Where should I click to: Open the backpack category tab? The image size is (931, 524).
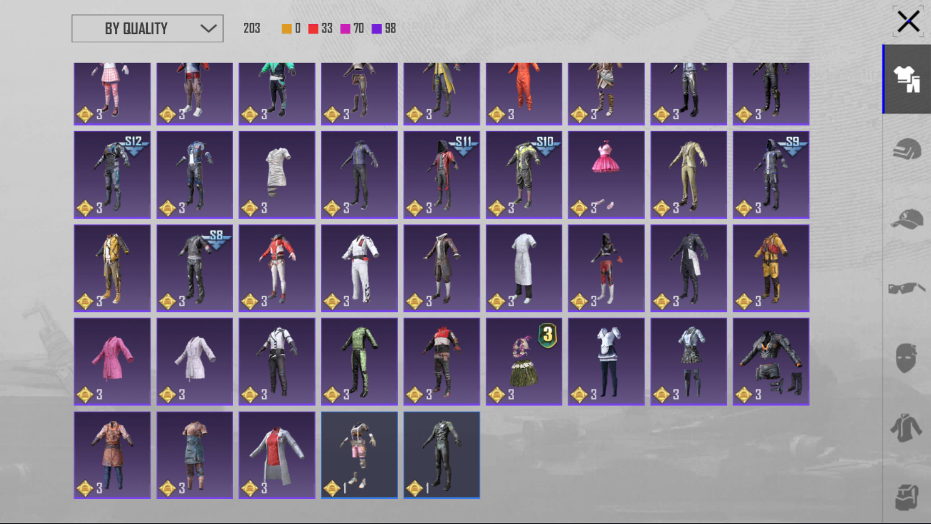[x=906, y=497]
